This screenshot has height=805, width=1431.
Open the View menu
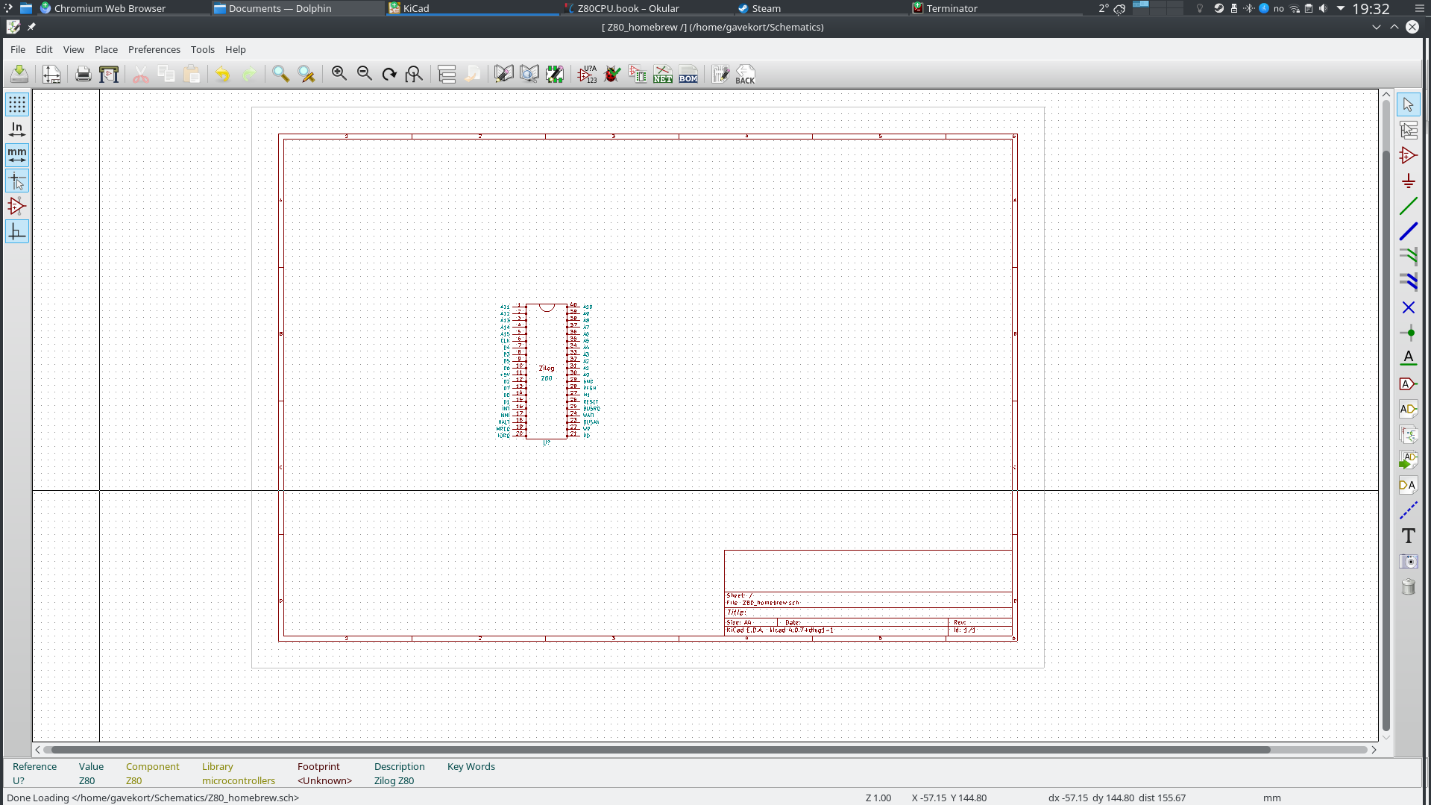point(74,49)
